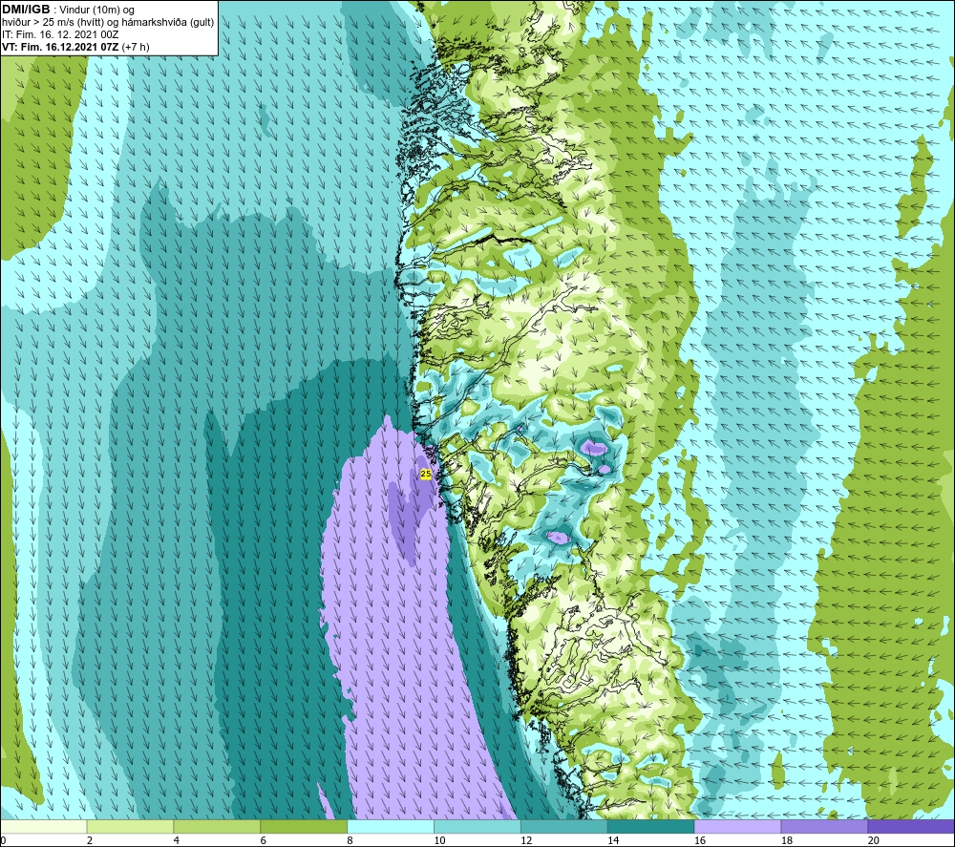Screen dimensions: 955x847
Task: Click the legend scale label 16
Action: pyautogui.click(x=700, y=840)
